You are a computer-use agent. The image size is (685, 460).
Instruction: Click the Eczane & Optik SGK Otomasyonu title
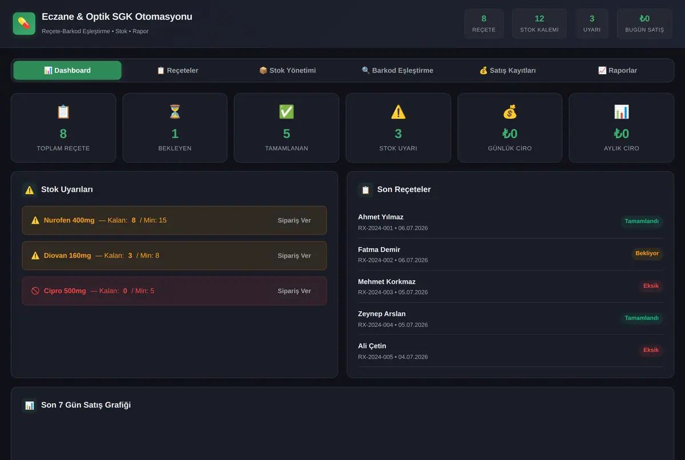coord(117,17)
